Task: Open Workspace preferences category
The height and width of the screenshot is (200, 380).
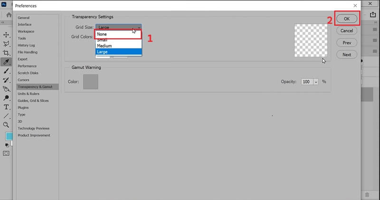Action: (26, 31)
